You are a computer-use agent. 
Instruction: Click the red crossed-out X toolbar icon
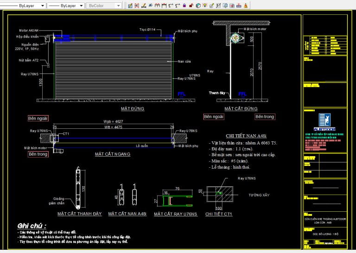(137, 6)
